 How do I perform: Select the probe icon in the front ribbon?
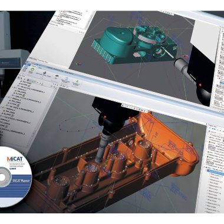tap(45, 73)
